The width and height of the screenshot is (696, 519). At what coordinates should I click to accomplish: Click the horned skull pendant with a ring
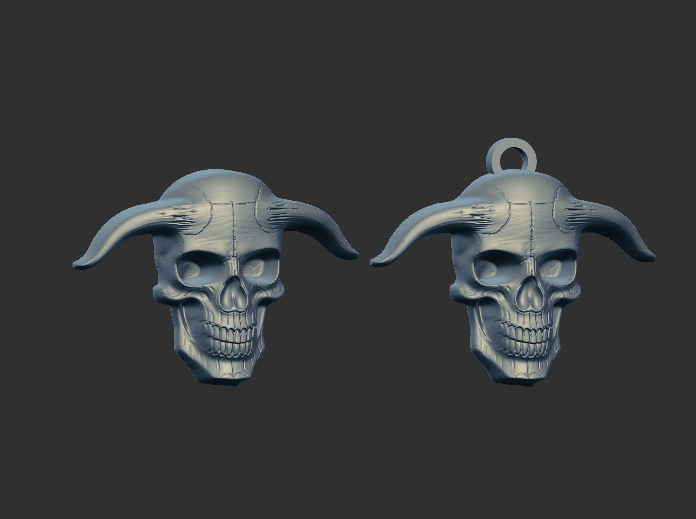(x=513, y=263)
